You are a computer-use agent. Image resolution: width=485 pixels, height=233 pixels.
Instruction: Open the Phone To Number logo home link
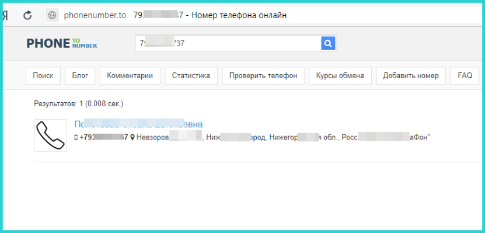click(x=61, y=43)
